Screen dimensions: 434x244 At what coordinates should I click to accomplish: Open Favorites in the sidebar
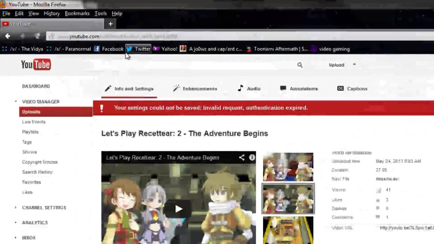pos(32,182)
